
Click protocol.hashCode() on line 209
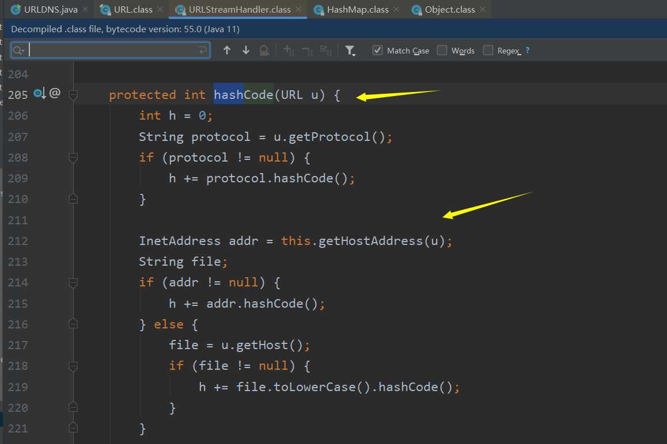[277, 178]
